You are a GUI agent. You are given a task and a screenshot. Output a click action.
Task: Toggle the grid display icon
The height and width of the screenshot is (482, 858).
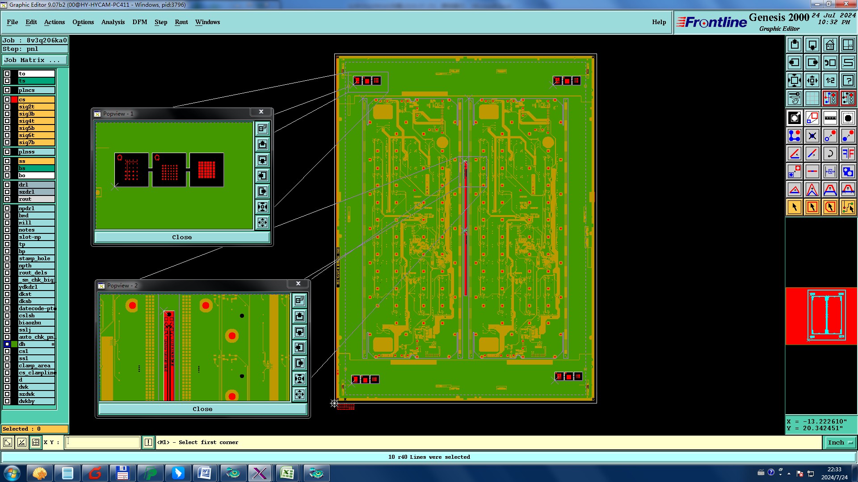click(x=812, y=98)
